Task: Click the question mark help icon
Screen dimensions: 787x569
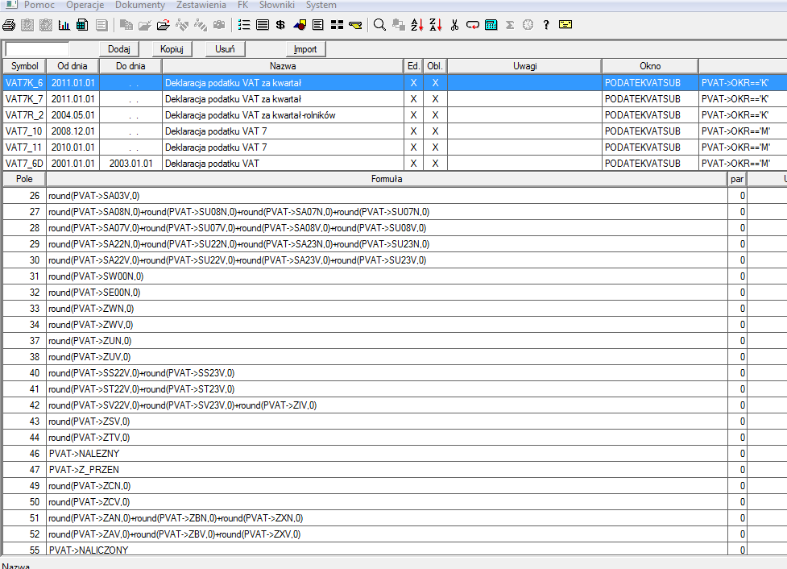Action: pyautogui.click(x=546, y=25)
